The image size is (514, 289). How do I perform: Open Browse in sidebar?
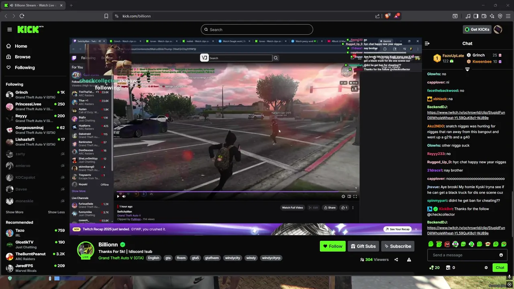click(18, 57)
